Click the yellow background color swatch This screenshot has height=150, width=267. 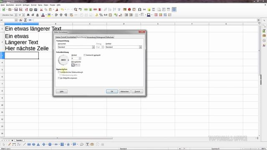[49, 15]
